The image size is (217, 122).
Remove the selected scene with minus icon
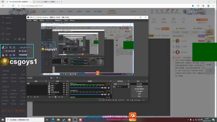tap(31, 97)
